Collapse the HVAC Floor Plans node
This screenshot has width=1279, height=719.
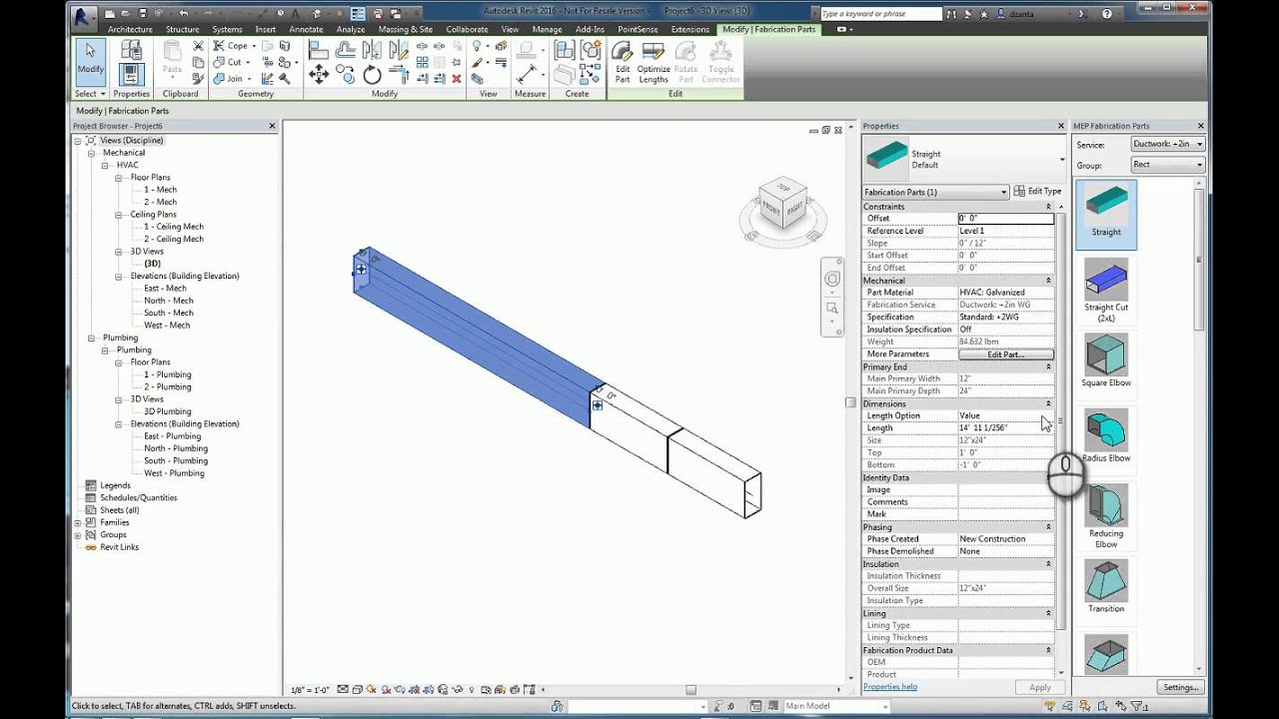point(119,178)
